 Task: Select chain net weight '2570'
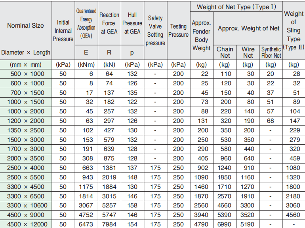[224, 196]
